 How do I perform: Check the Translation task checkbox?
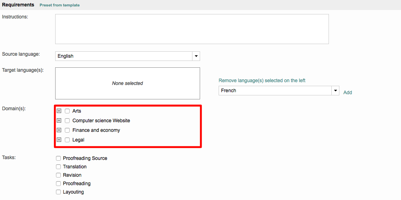tap(58, 167)
